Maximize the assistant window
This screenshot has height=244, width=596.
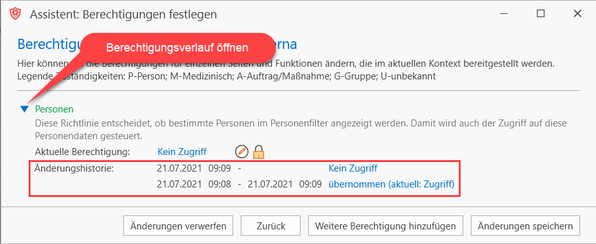pos(541,14)
